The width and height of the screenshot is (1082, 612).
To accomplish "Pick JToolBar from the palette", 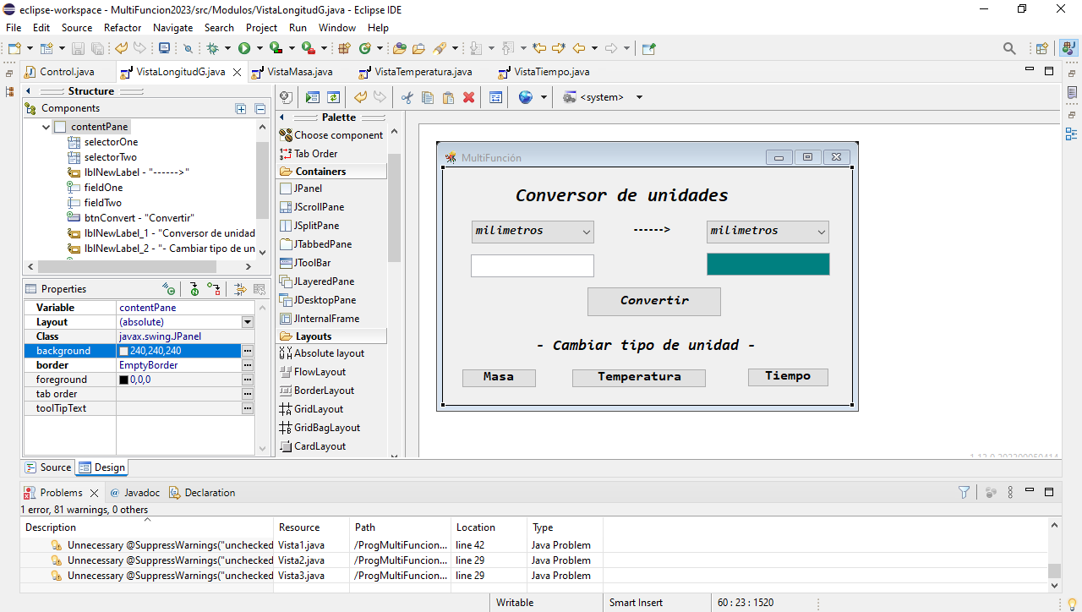I will (x=305, y=263).
